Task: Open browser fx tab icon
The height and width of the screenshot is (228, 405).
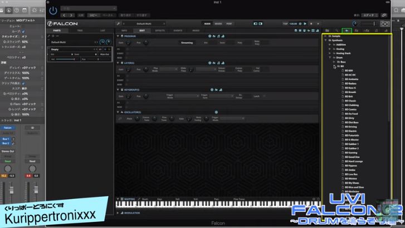Action: click(357, 31)
